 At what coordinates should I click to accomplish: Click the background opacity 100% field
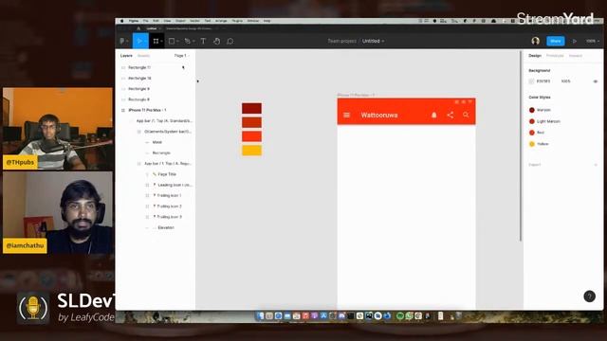[x=565, y=81]
